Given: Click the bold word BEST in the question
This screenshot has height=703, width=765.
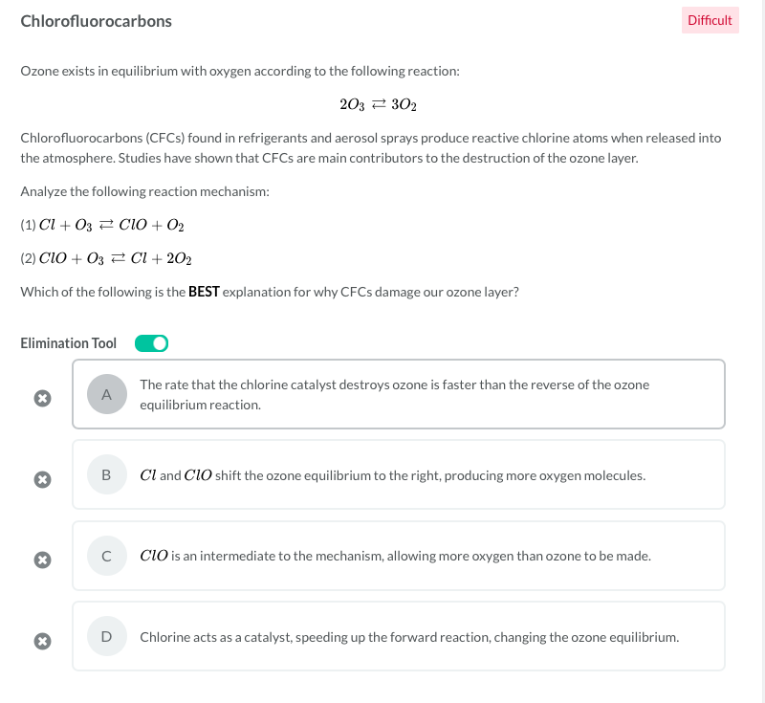Looking at the screenshot, I should [x=204, y=292].
